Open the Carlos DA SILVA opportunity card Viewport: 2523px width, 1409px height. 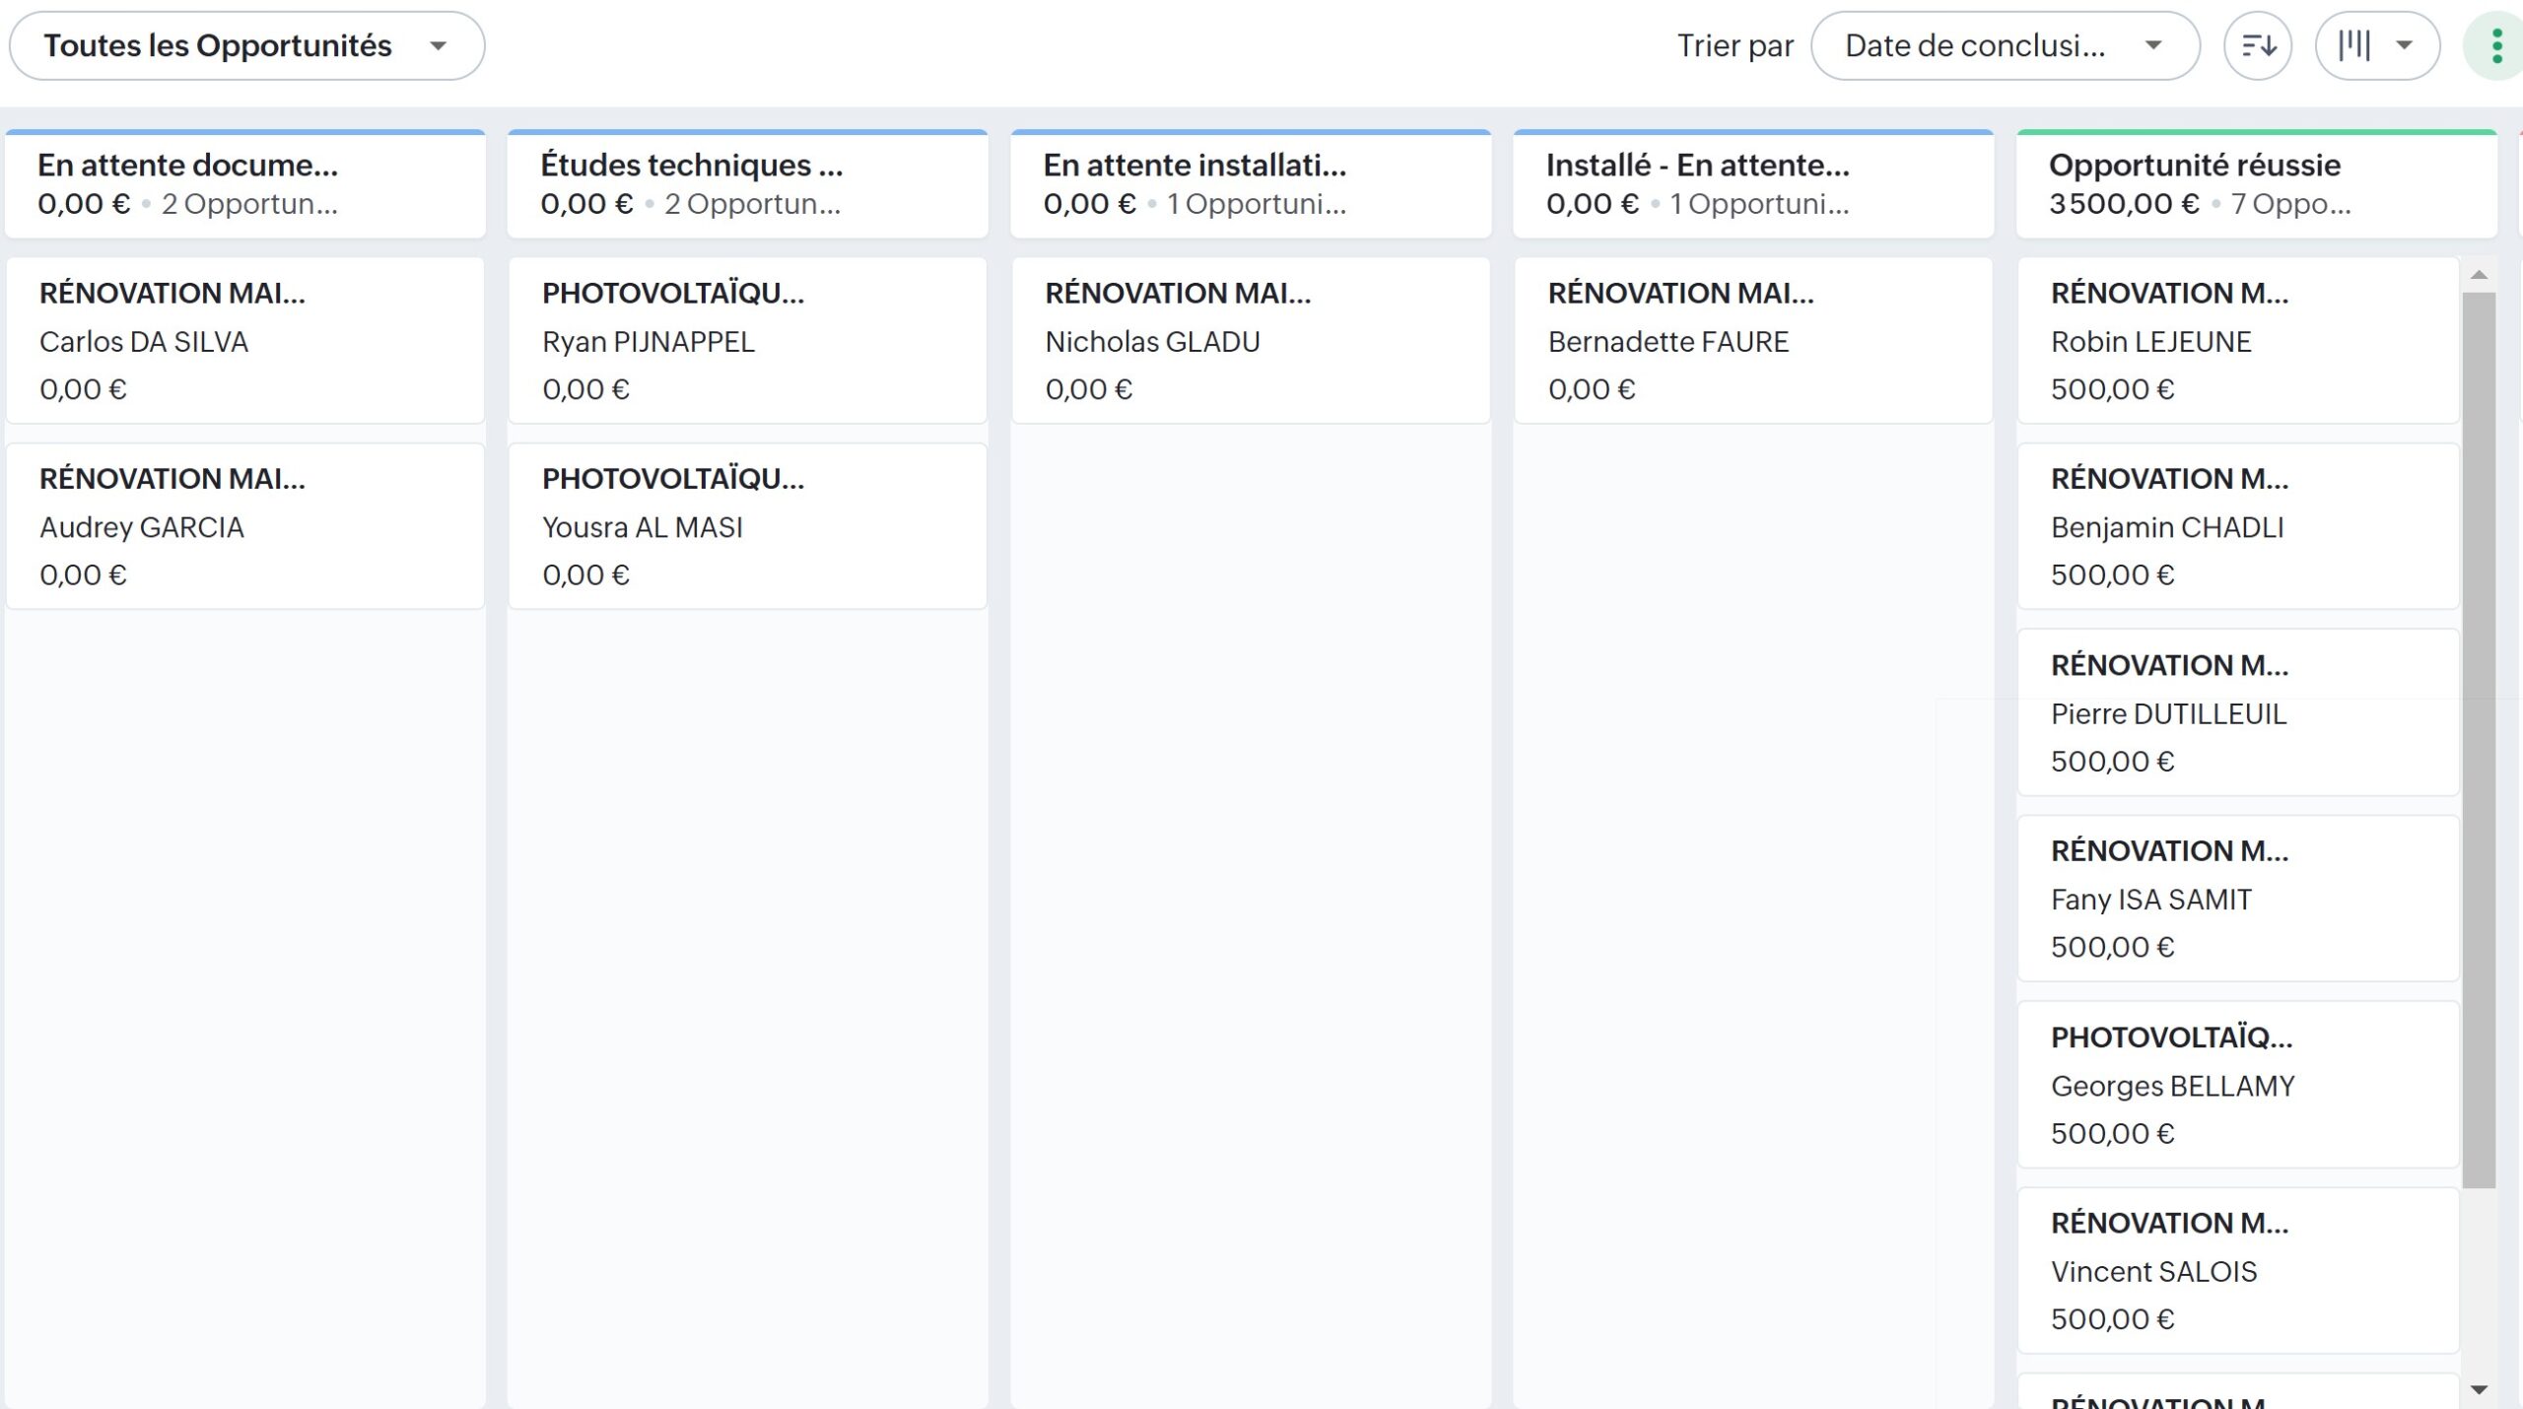(245, 341)
